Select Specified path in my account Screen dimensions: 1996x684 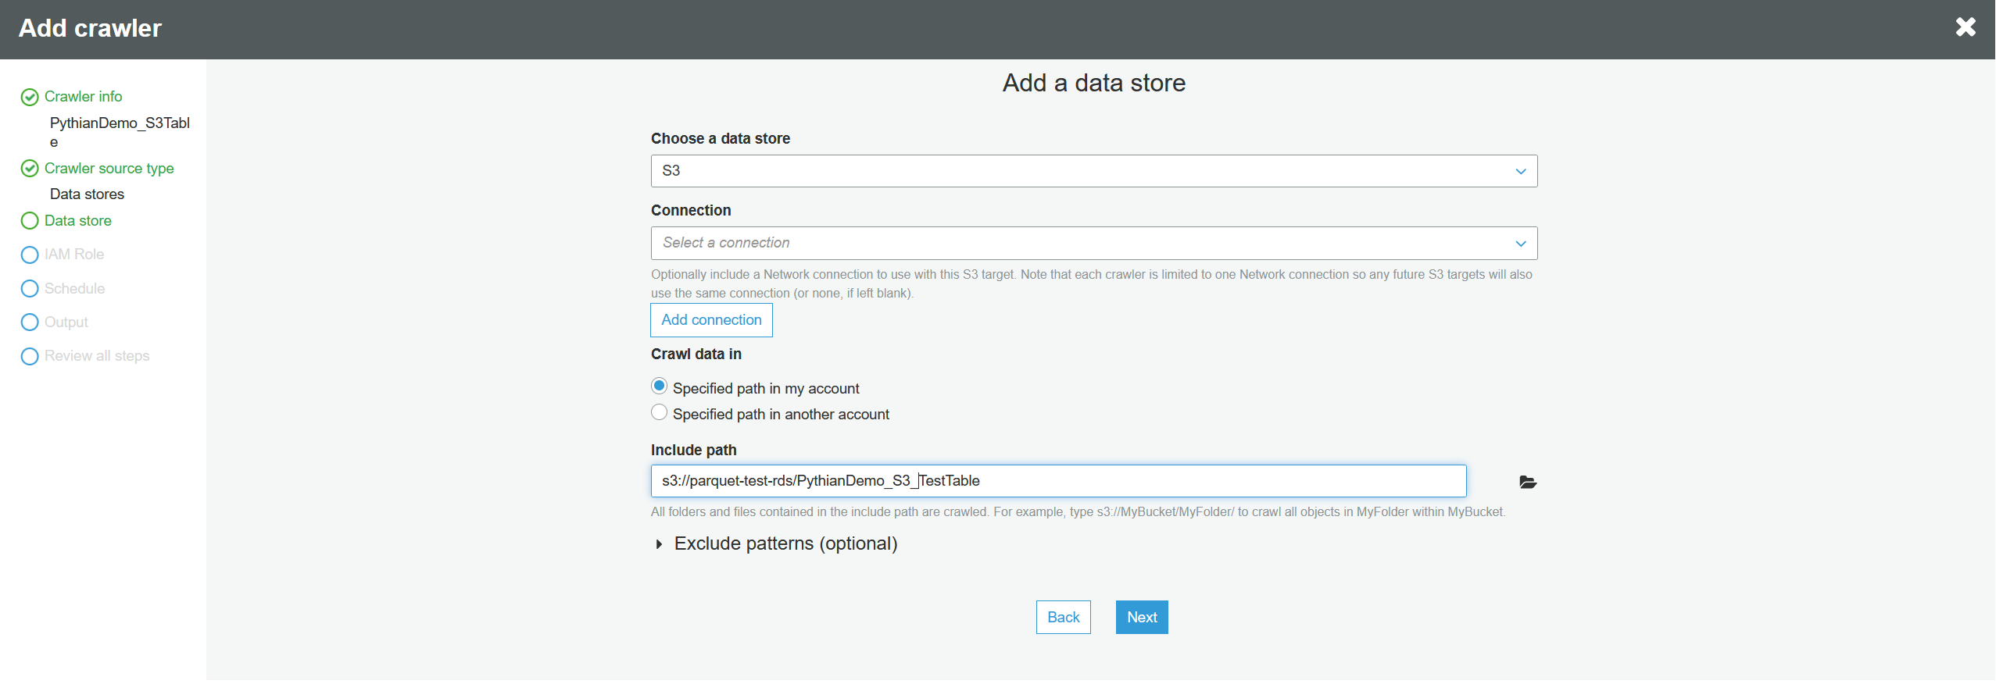pos(660,387)
